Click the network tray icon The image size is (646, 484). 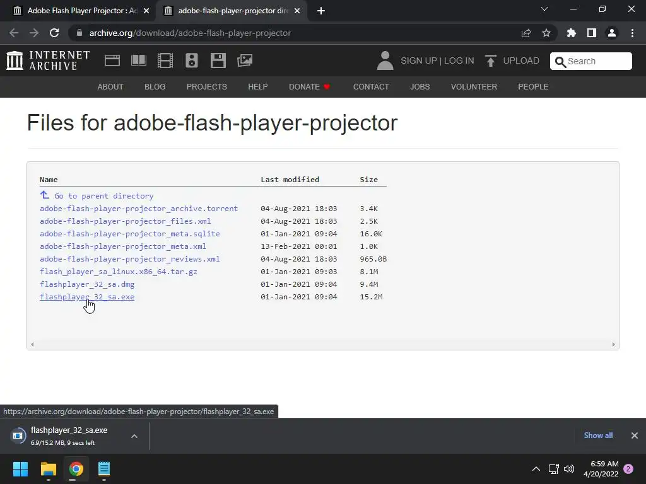pos(553,469)
